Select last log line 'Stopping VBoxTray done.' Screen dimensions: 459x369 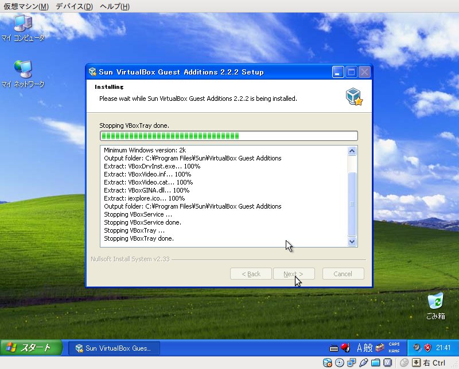(x=139, y=238)
